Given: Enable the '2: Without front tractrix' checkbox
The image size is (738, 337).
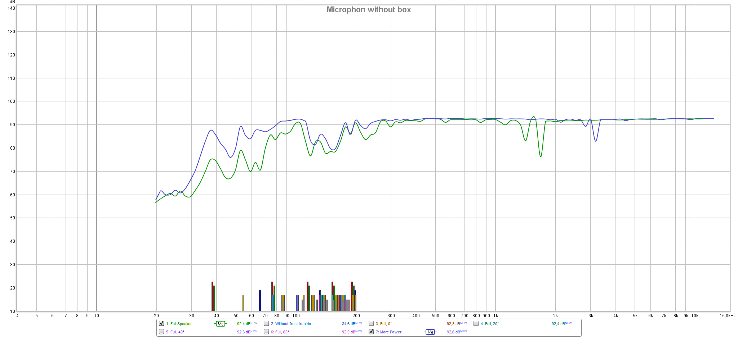Looking at the screenshot, I should 266,323.
